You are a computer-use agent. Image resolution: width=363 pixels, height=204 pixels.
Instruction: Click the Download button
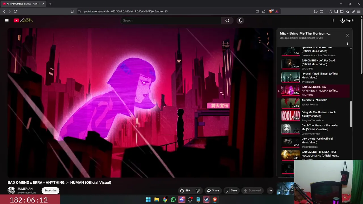[252, 190]
